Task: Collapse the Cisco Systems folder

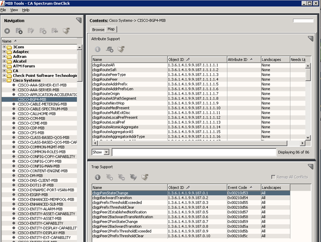Action: pos(4,80)
